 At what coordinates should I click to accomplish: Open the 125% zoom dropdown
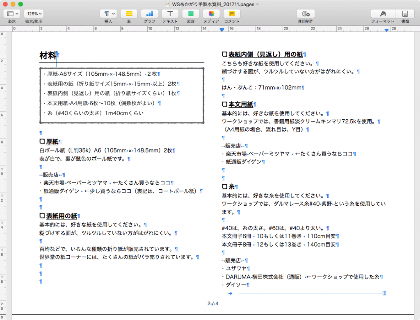(34, 14)
